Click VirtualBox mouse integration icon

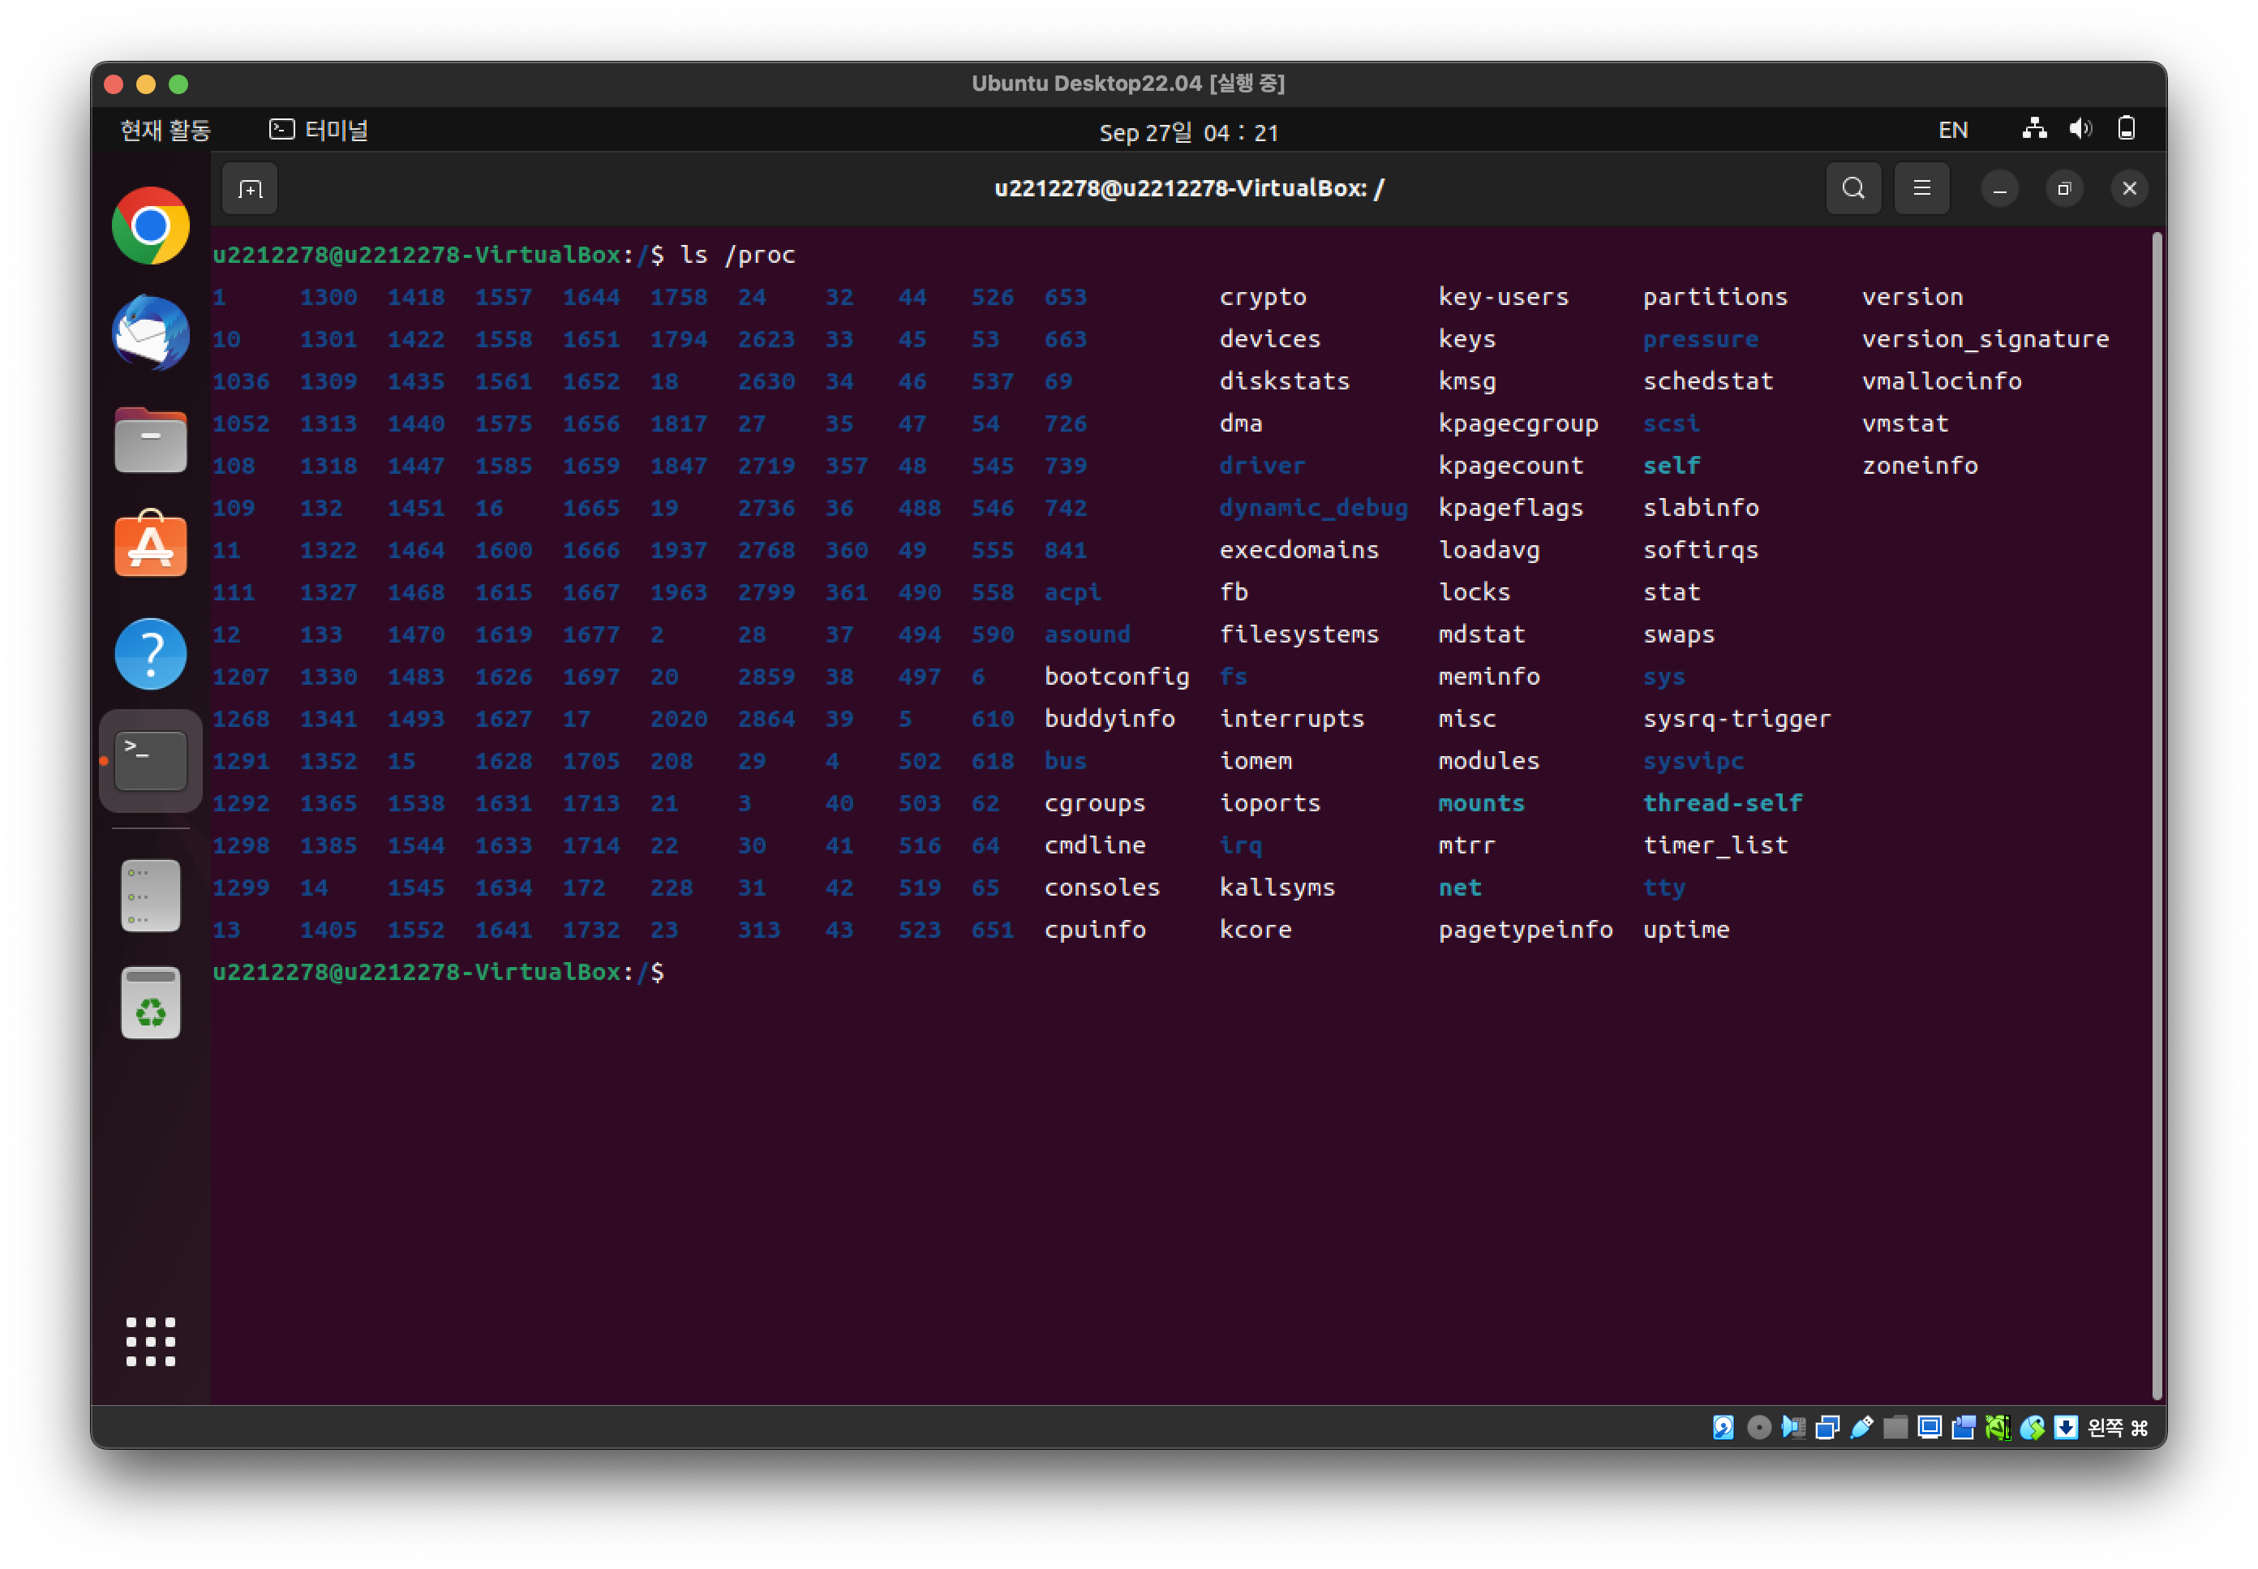[x=2031, y=1428]
